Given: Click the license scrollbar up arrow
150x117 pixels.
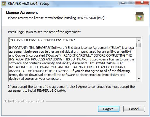Looking at the screenshot, I should coord(139,40).
